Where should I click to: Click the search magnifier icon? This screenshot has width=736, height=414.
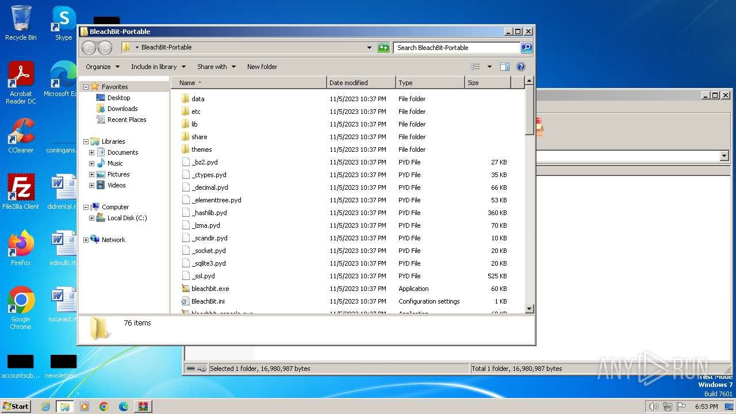click(x=526, y=48)
